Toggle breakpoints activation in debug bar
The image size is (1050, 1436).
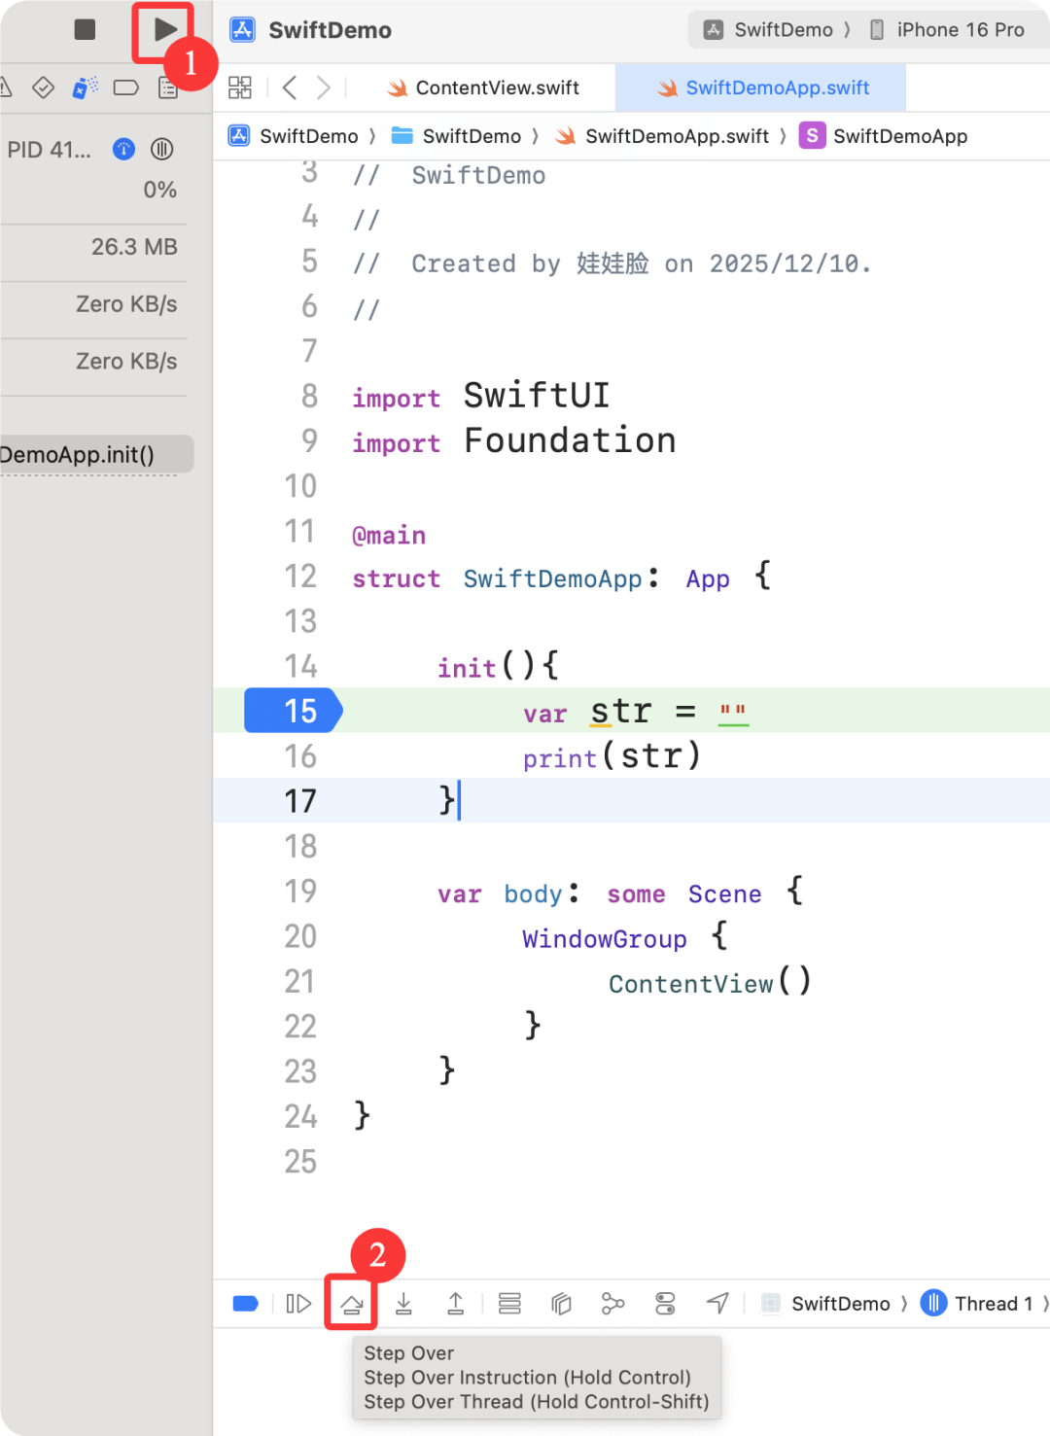click(x=245, y=1303)
